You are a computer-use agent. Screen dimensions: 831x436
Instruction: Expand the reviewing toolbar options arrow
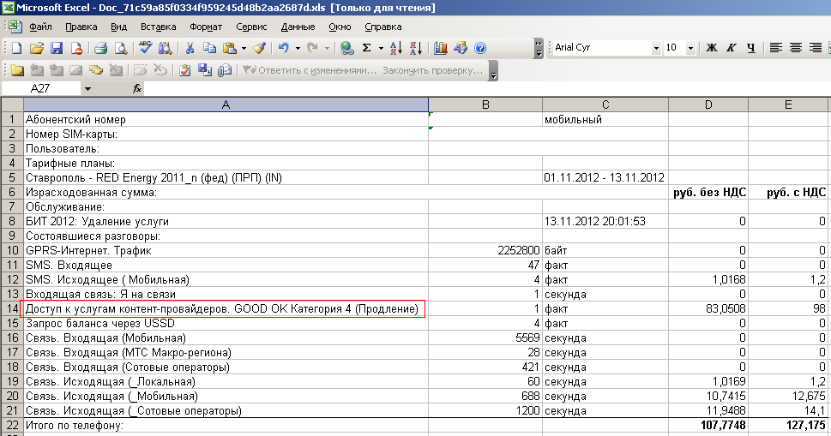(493, 70)
